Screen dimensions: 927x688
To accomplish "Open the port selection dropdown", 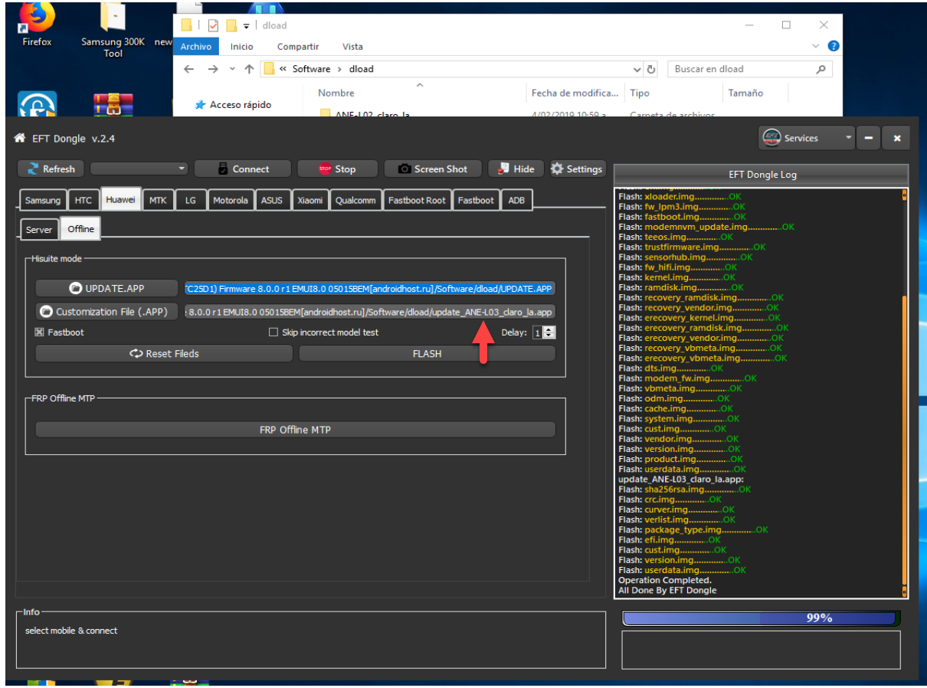I will 139,169.
